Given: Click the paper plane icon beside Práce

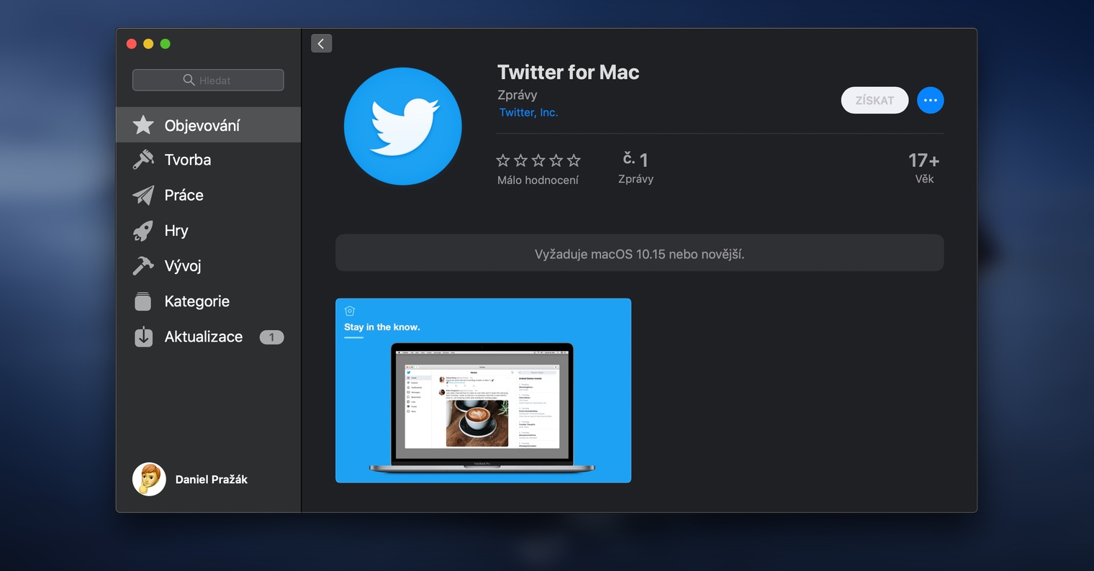Looking at the screenshot, I should point(143,195).
